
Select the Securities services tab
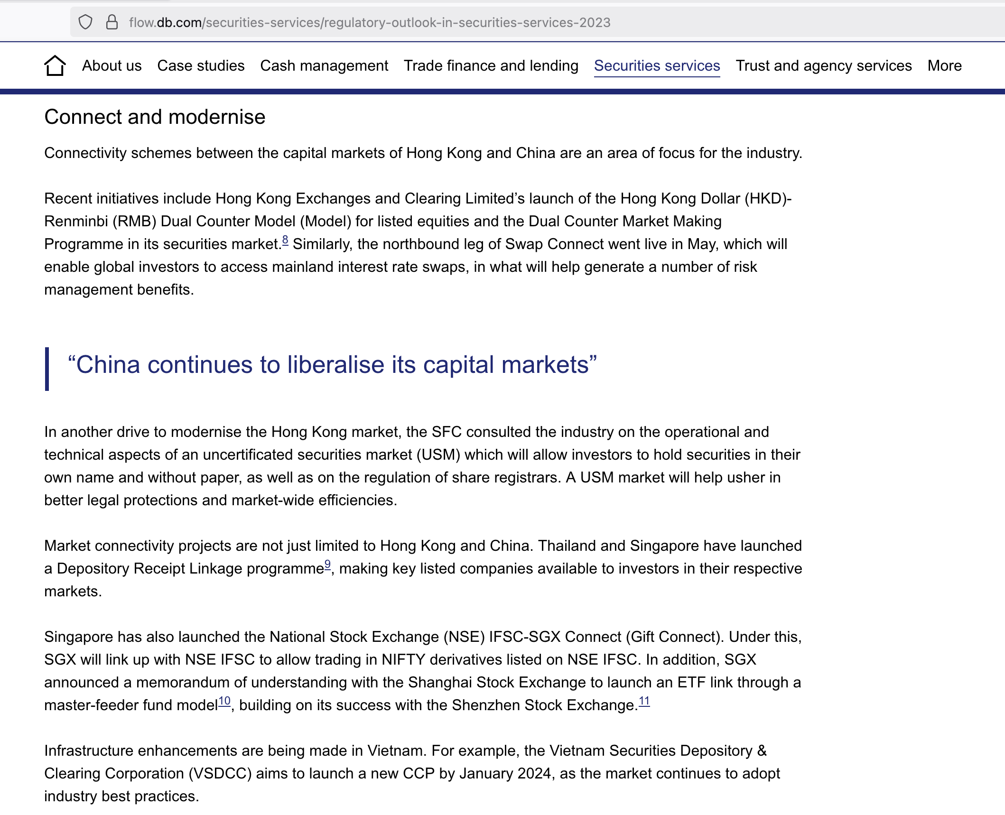657,65
